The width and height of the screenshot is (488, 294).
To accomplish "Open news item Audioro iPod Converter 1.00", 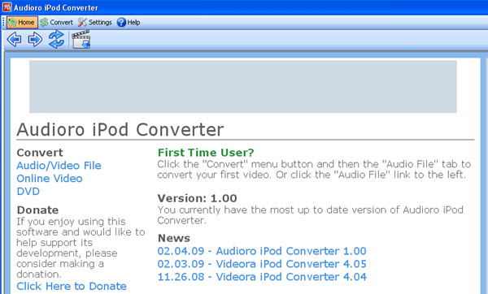I will tap(262, 251).
